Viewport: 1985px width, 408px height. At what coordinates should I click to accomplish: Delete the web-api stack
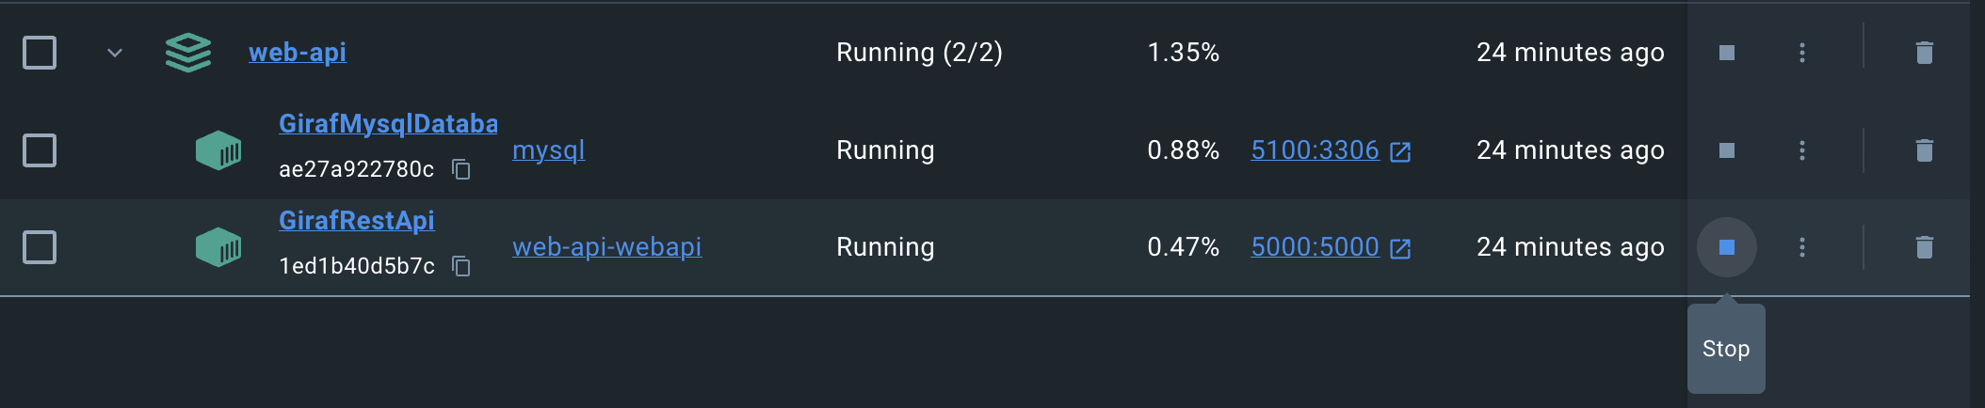(1924, 53)
